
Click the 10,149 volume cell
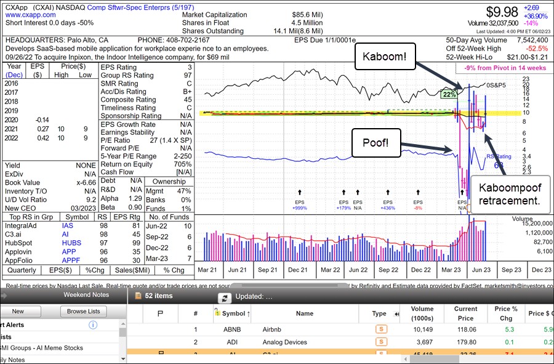coord(422,330)
